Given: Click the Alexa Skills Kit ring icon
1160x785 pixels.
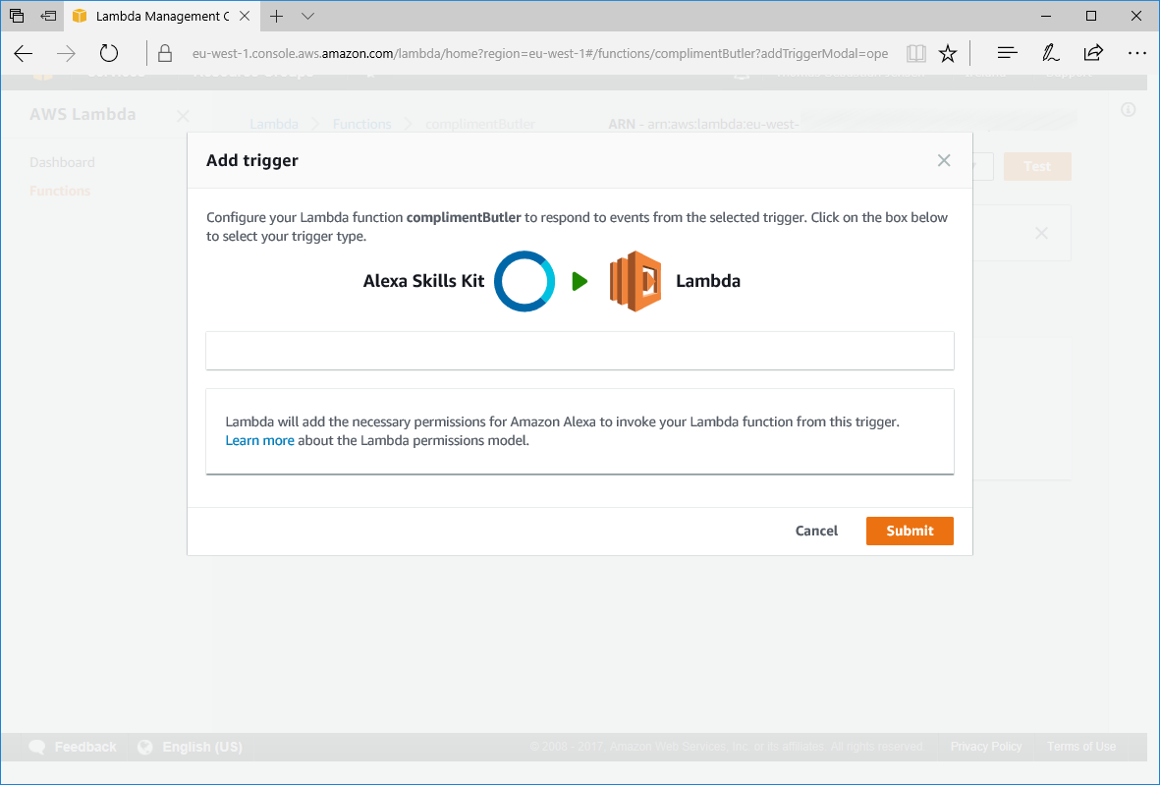Looking at the screenshot, I should click(525, 281).
